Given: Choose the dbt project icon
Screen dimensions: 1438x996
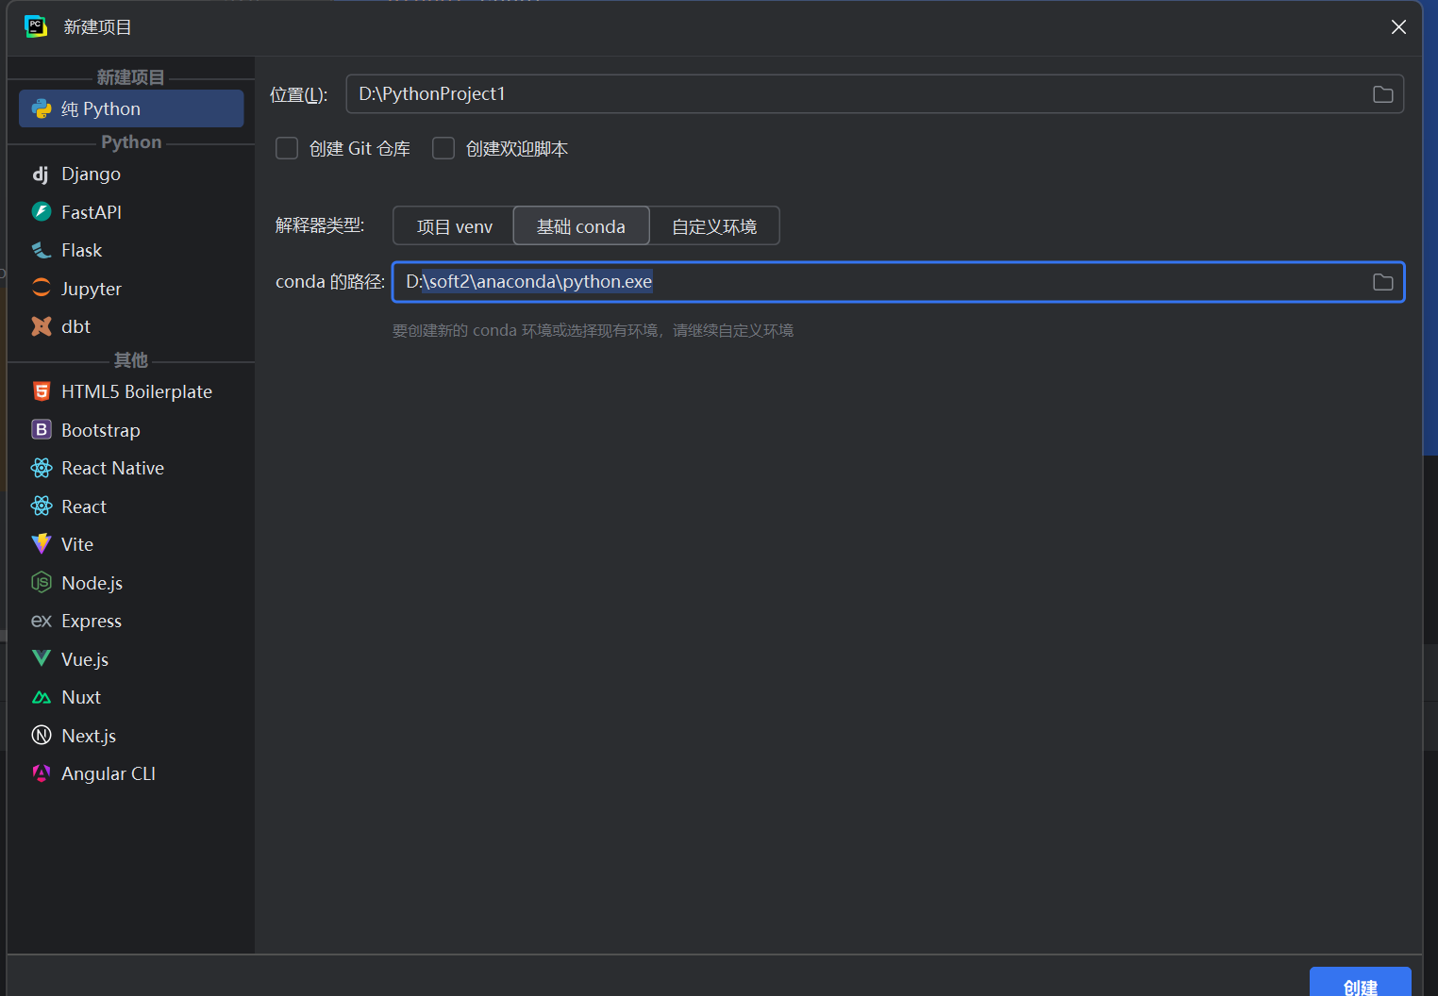Looking at the screenshot, I should [42, 326].
